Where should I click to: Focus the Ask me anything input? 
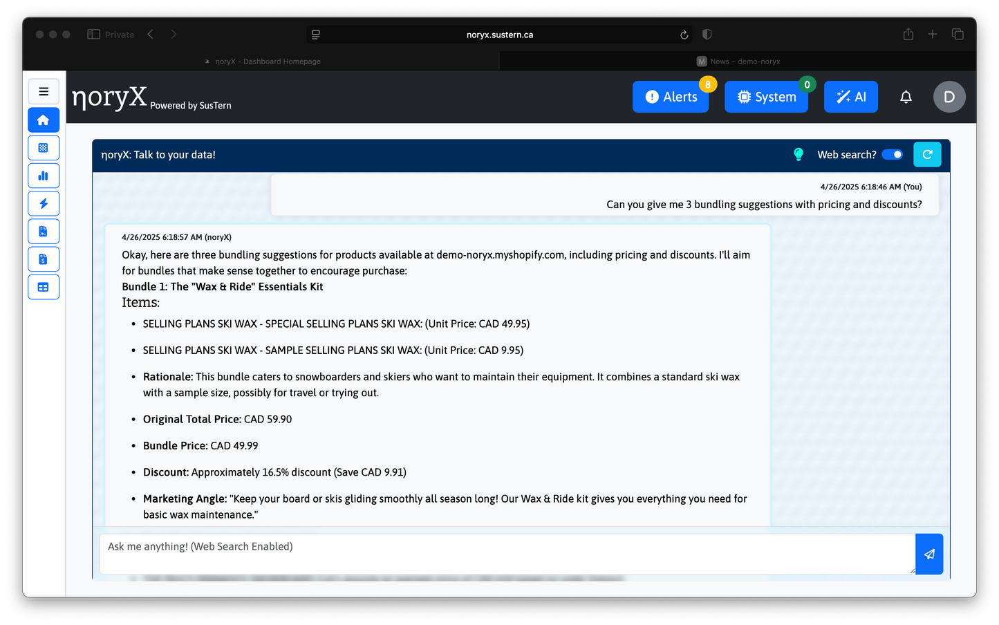[x=507, y=554]
